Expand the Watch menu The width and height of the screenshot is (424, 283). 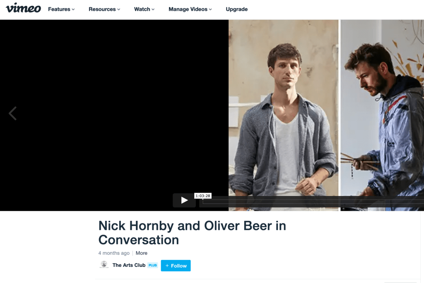tap(144, 9)
